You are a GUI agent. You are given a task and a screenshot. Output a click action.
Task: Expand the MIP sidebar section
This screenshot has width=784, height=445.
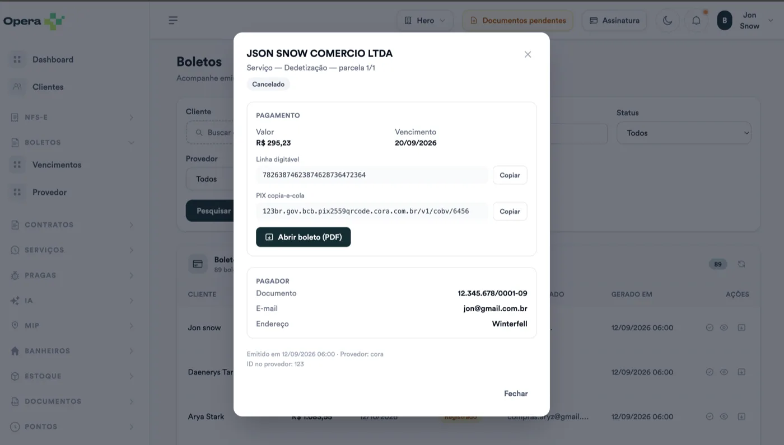point(72,326)
